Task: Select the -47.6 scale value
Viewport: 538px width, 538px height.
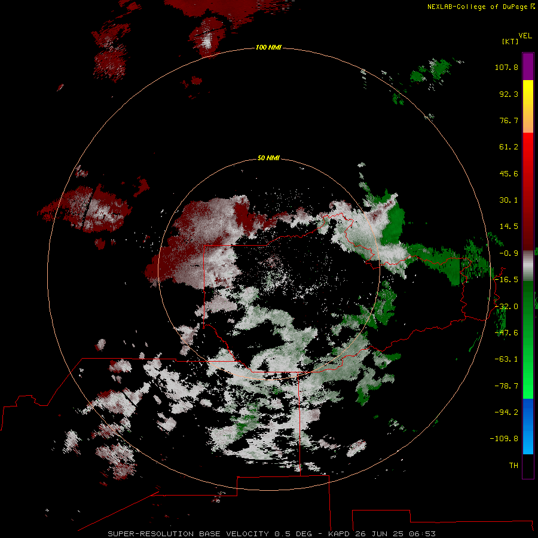Action: 506,333
